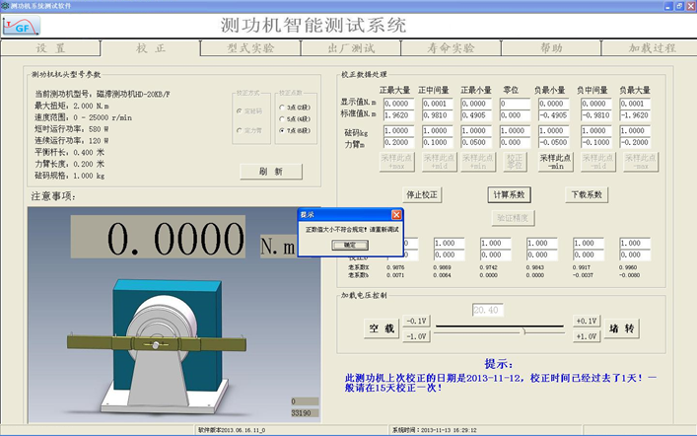Switch to the 设置 tab
The image size is (697, 436).
50,47
